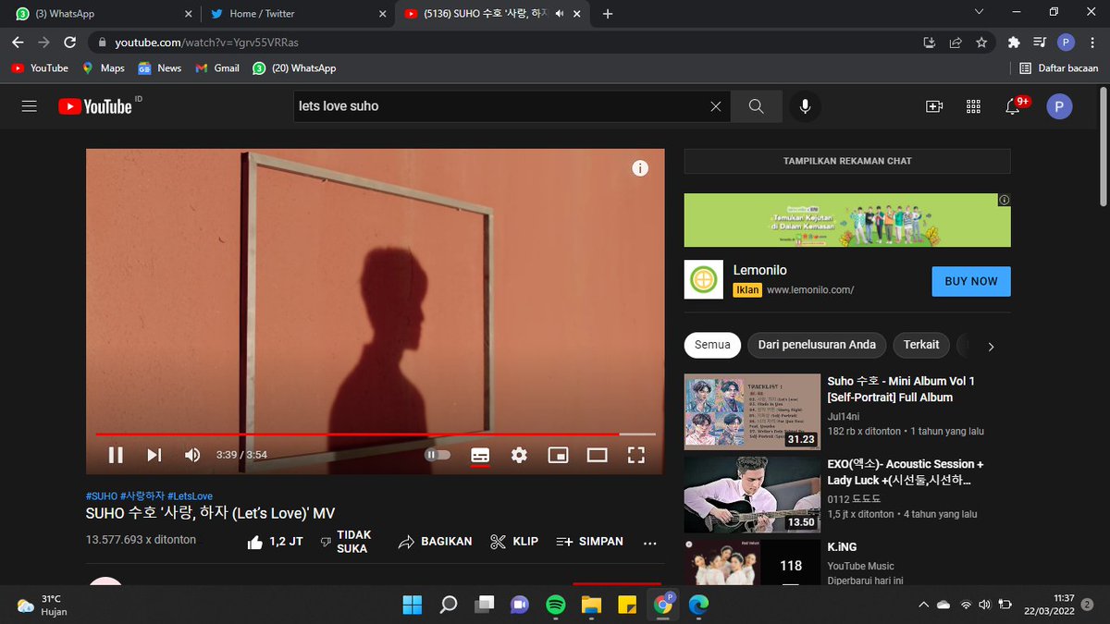Open the tab search dropdown arrow
The width and height of the screenshot is (1110, 624).
[980, 12]
